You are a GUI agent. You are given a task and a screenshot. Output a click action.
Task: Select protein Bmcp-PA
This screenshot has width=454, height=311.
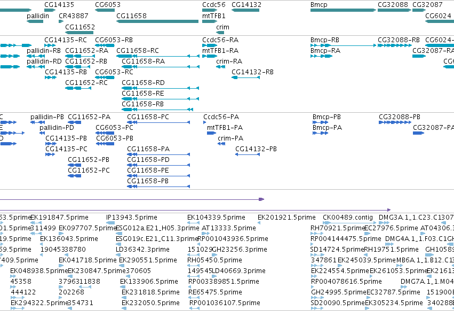(x=320, y=133)
